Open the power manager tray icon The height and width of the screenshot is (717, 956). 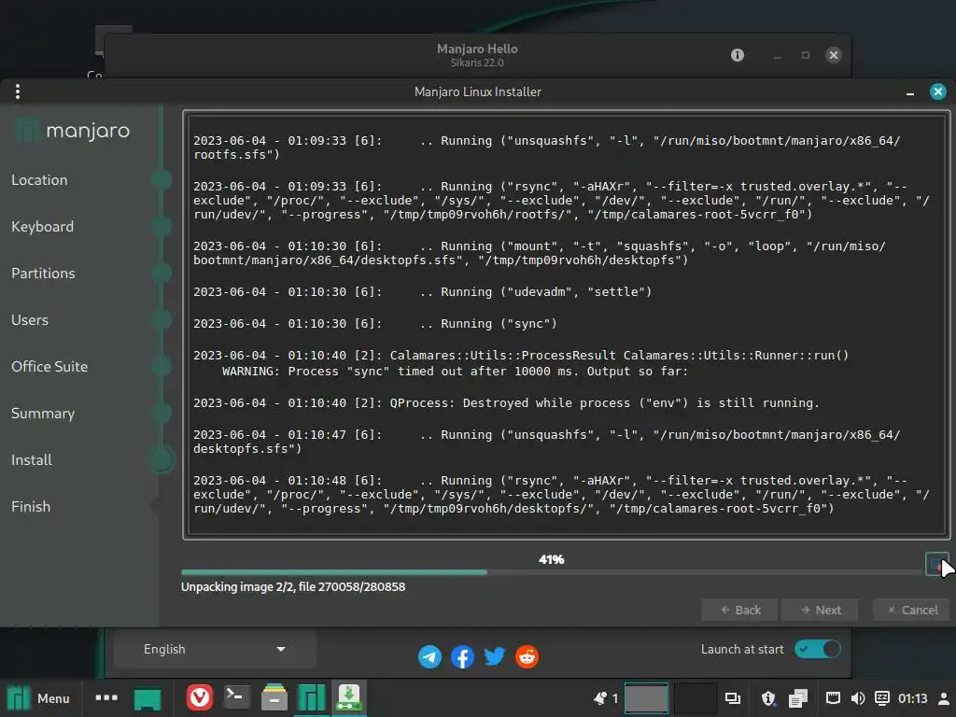pos(881,698)
